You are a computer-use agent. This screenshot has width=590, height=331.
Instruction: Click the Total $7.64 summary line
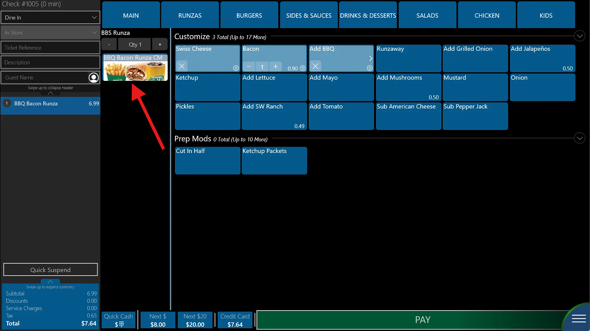pos(51,324)
